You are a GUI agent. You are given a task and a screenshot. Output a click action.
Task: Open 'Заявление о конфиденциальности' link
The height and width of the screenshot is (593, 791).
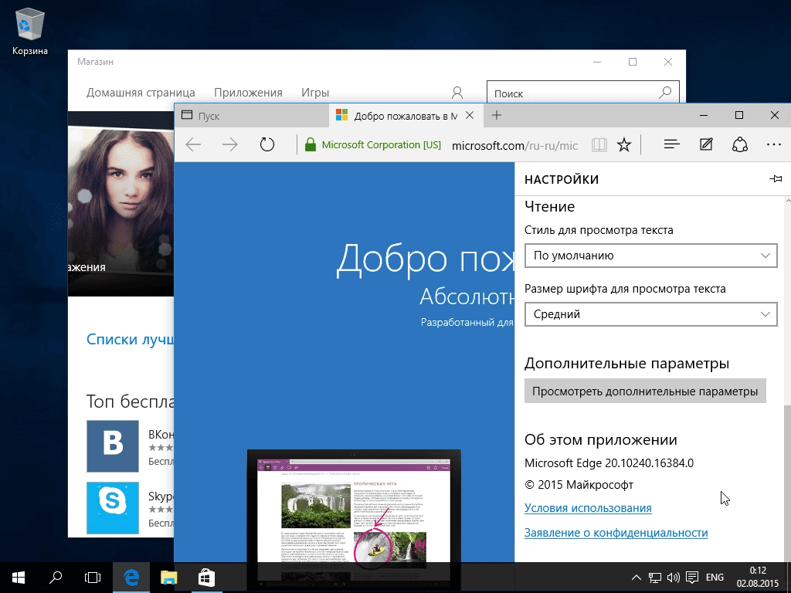(x=616, y=533)
